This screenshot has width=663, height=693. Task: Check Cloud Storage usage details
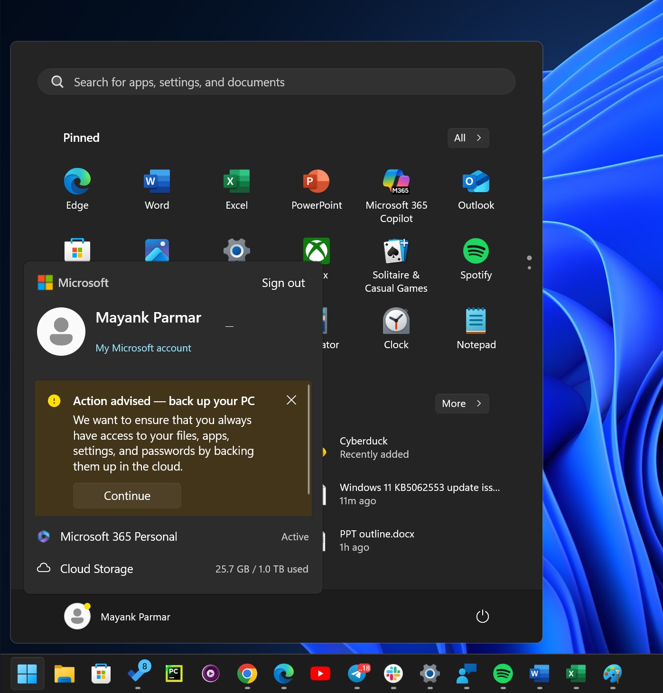(96, 569)
